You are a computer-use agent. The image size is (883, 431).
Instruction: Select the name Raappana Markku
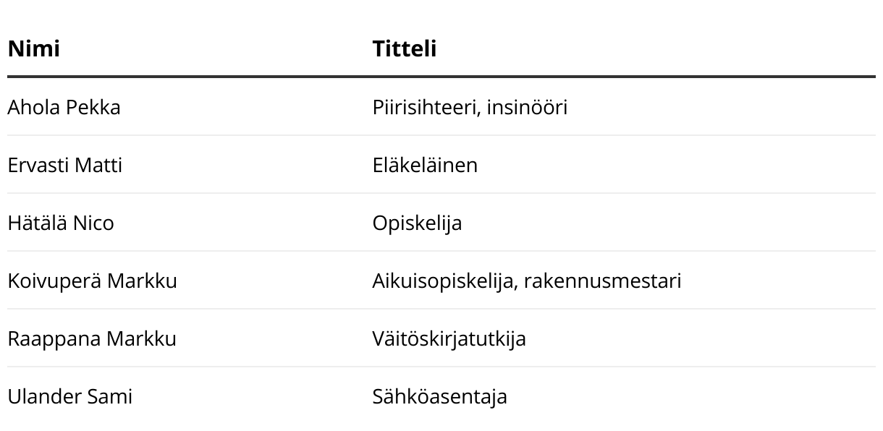[x=92, y=338]
